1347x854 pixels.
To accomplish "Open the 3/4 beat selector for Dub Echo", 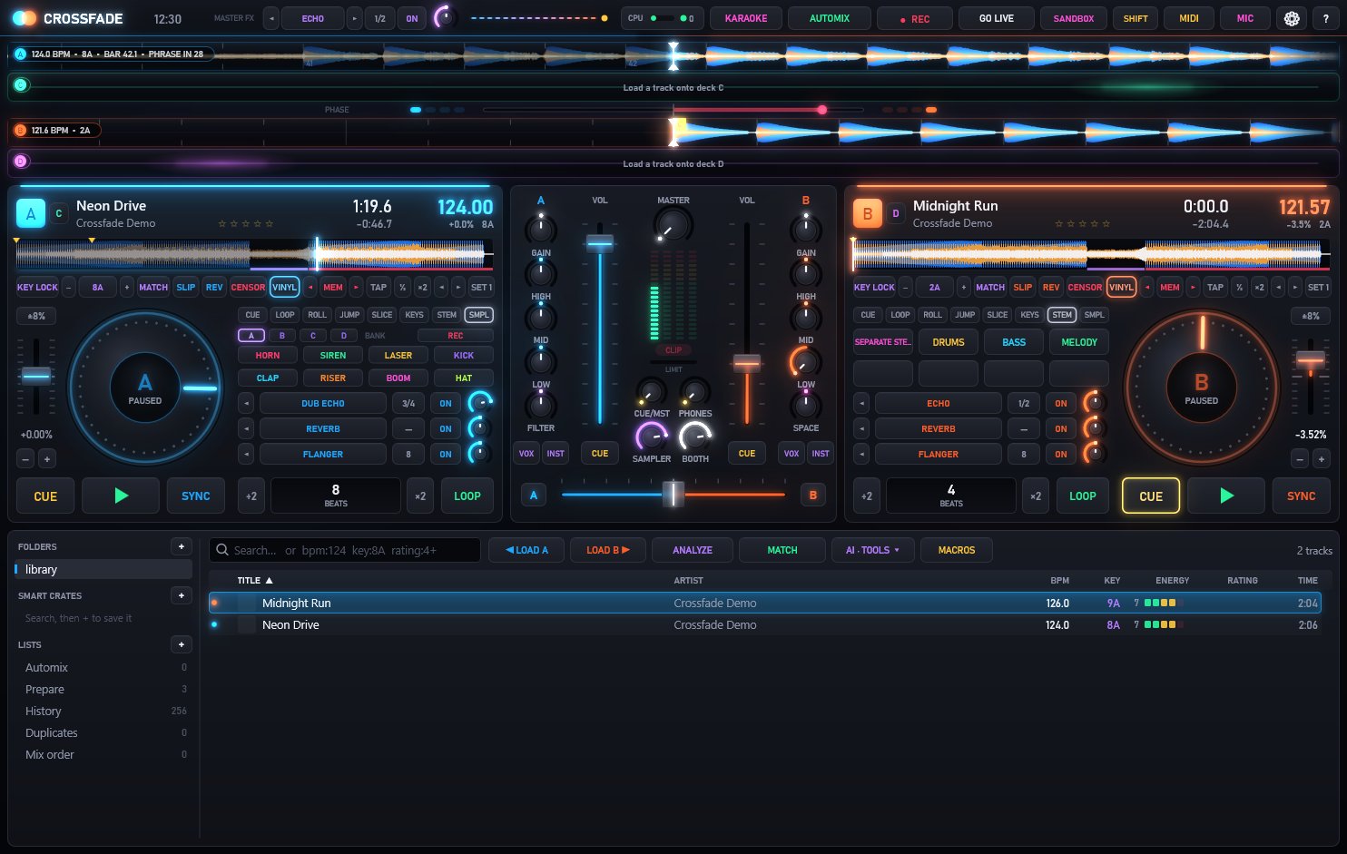I will [x=408, y=403].
